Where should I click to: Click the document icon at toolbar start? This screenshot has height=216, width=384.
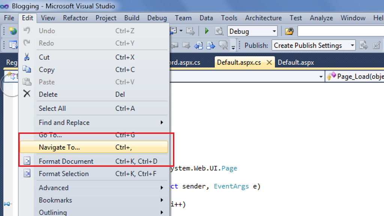pos(13,45)
